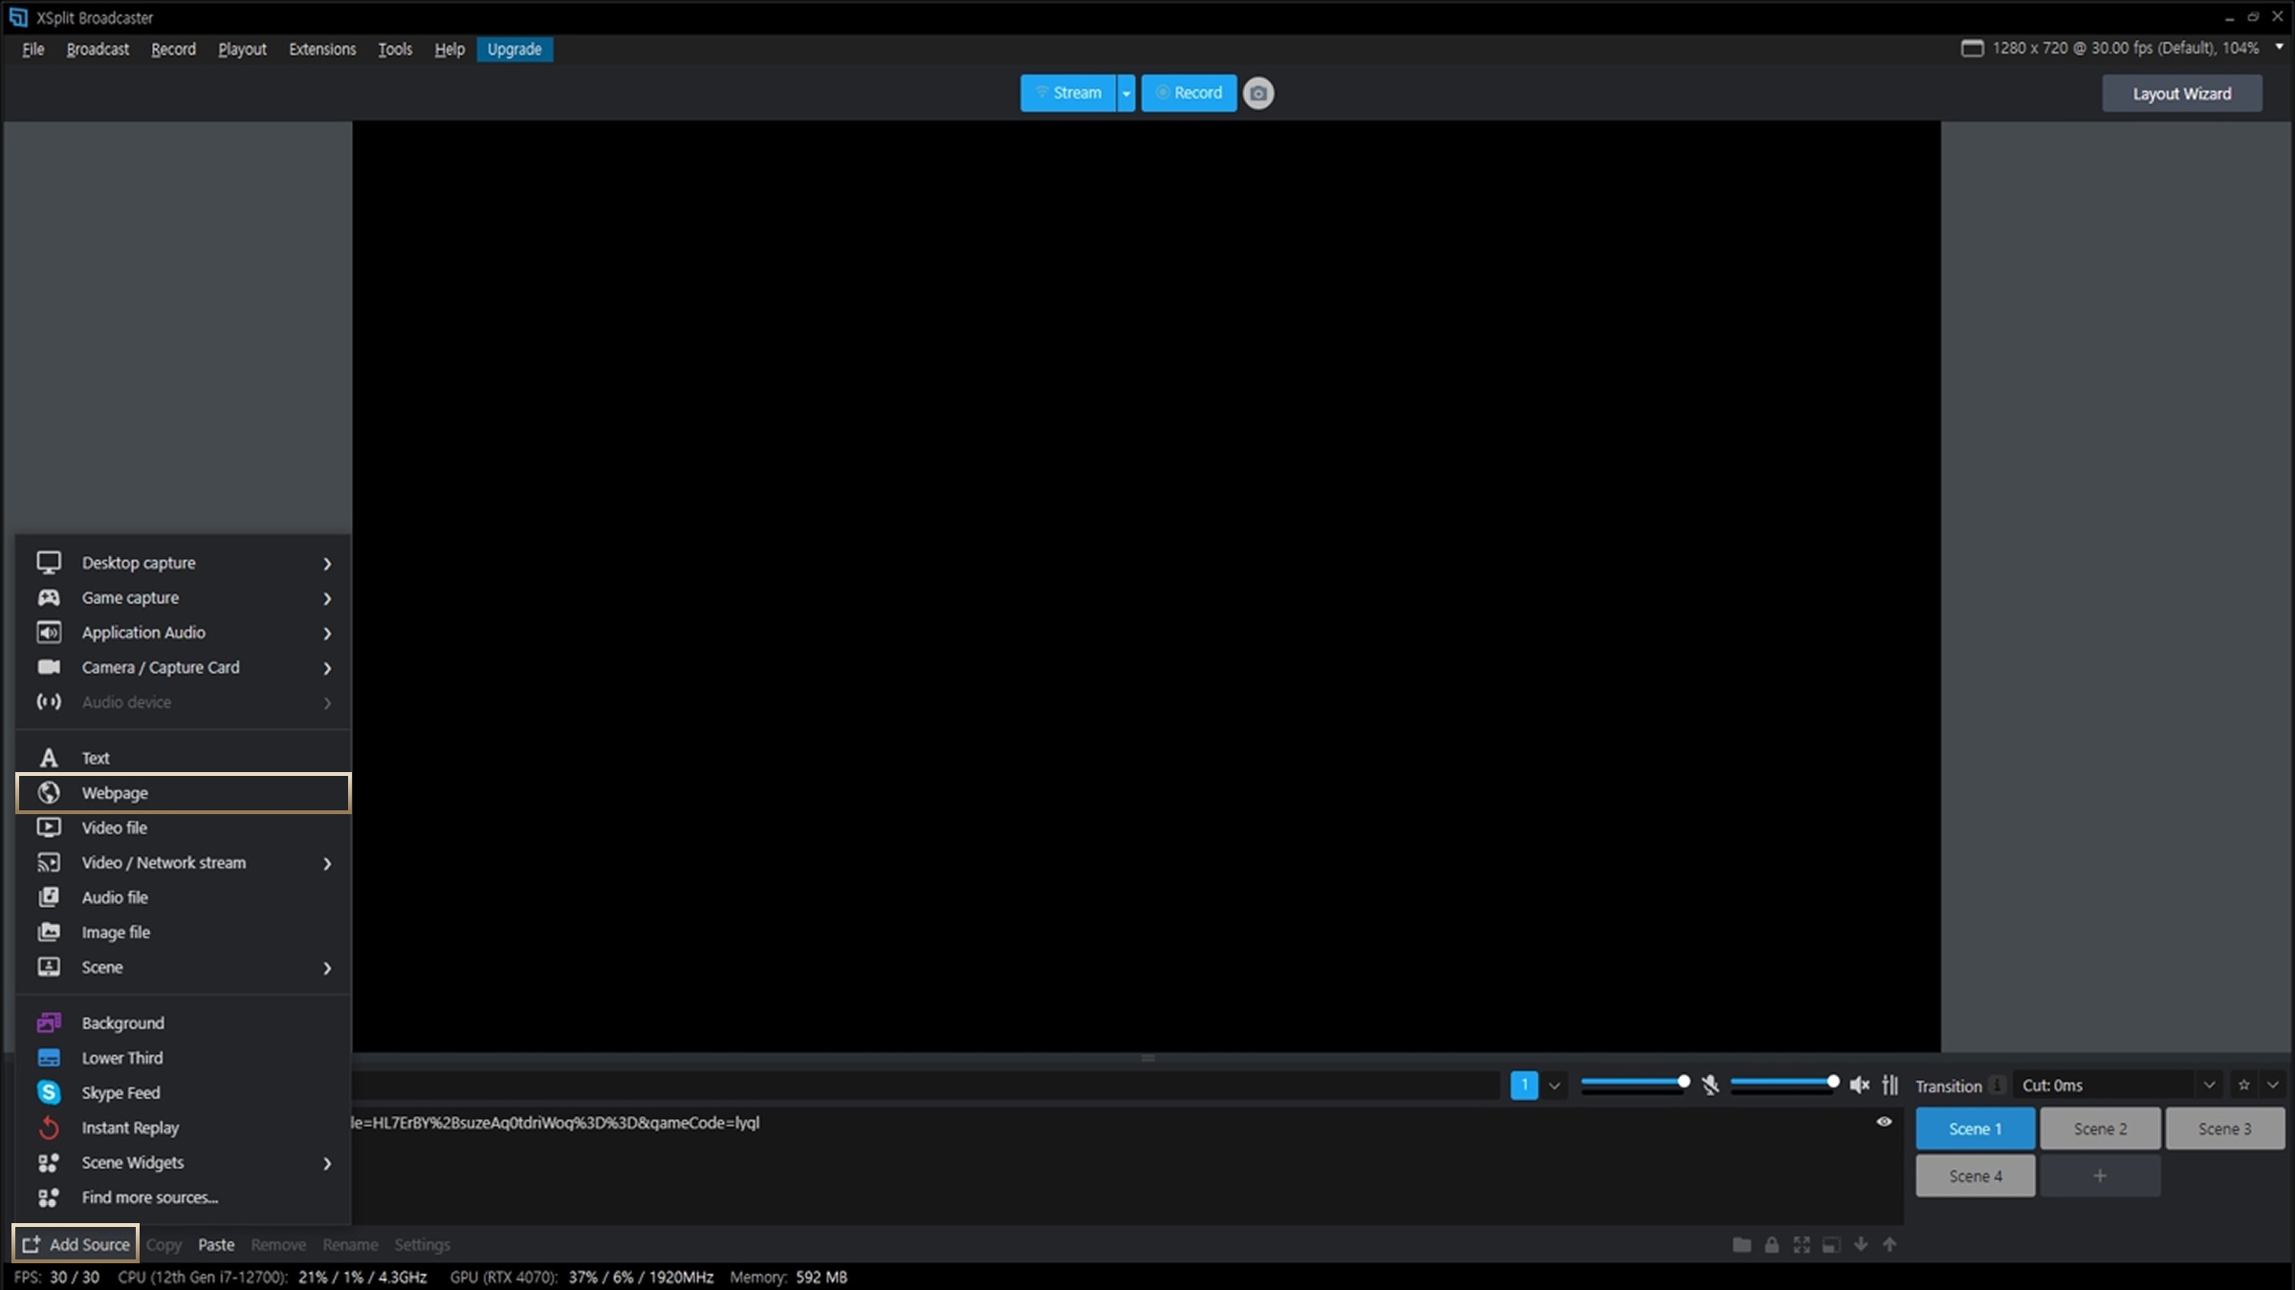Switch to Scene 2
This screenshot has width=2295, height=1290.
2100,1129
